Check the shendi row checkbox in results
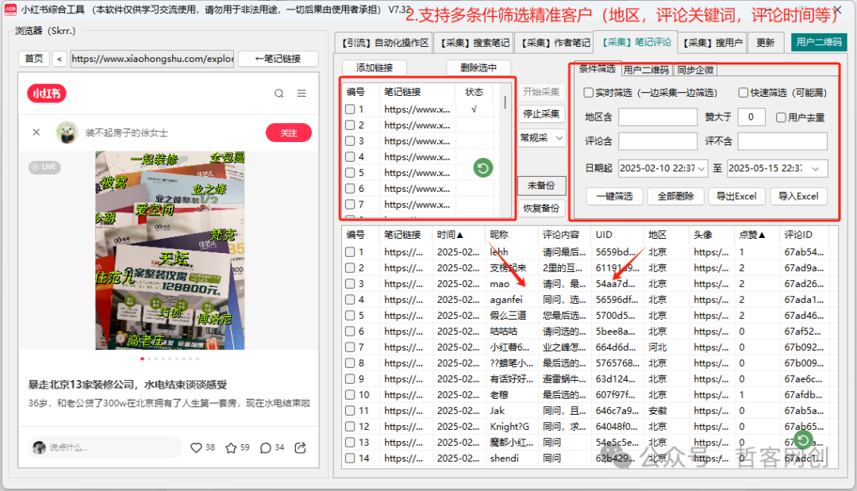The image size is (857, 491). point(351,458)
